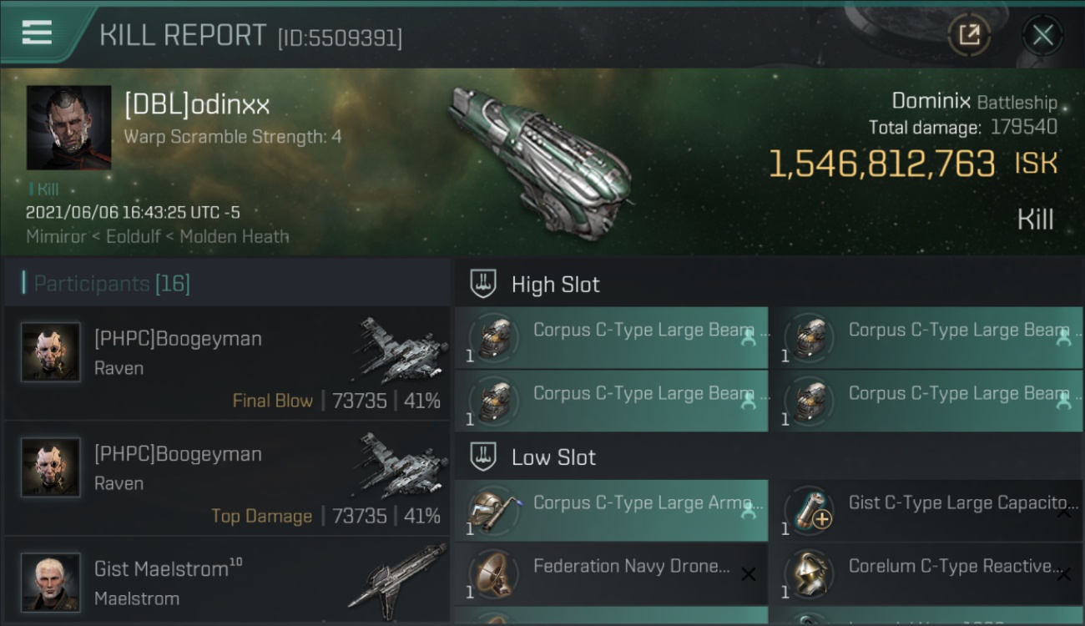The image size is (1085, 626).
Task: Click the Dominix ship image
Action: click(542, 160)
